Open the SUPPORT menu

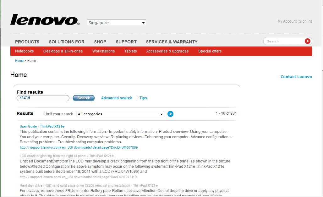[126, 42]
